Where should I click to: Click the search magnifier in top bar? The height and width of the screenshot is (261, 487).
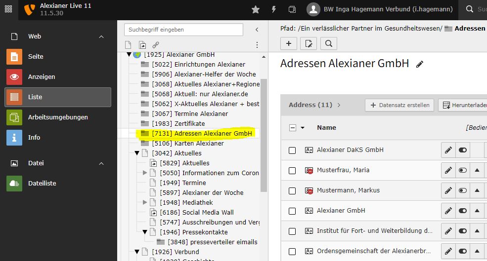pyautogui.click(x=470, y=9)
